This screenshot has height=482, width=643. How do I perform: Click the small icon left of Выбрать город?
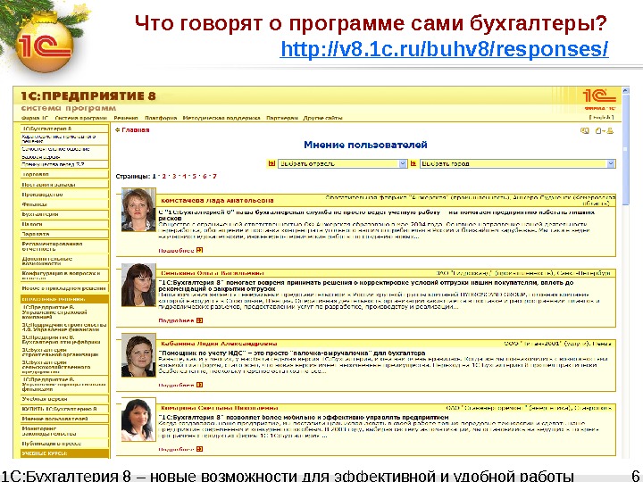[x=413, y=163]
